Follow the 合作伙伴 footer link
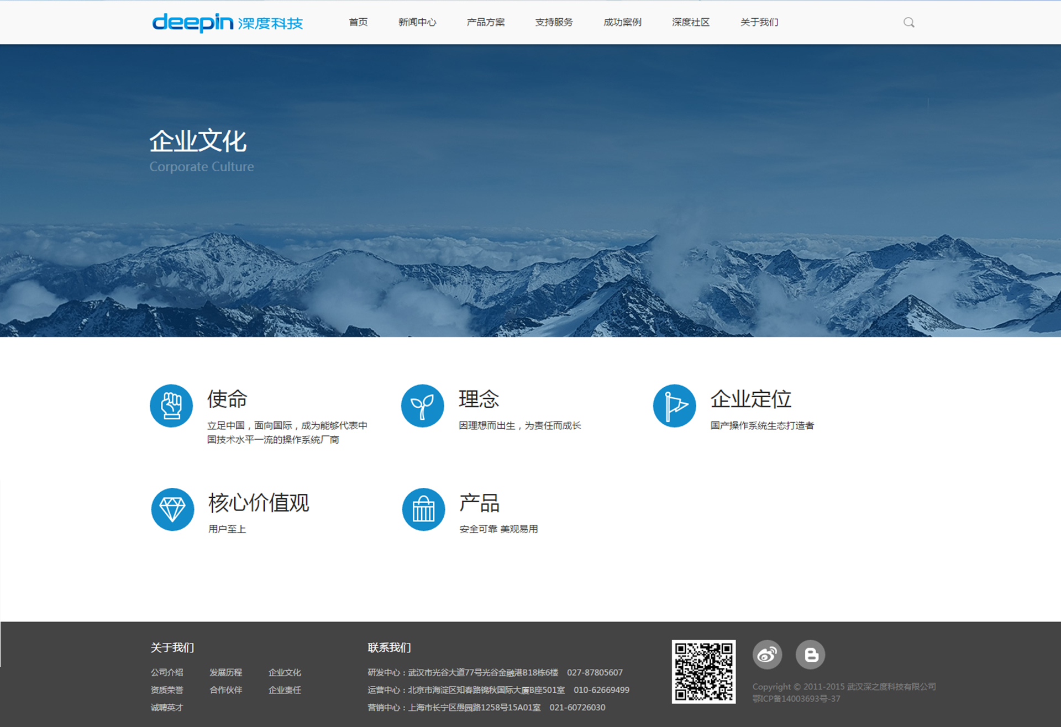The width and height of the screenshot is (1061, 727). [225, 690]
